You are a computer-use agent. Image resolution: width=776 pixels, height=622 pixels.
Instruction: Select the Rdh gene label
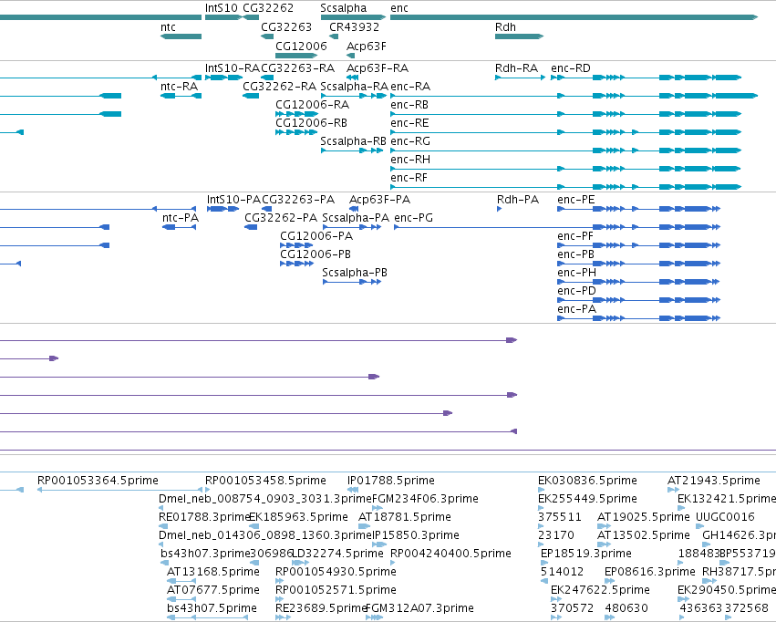point(505,27)
